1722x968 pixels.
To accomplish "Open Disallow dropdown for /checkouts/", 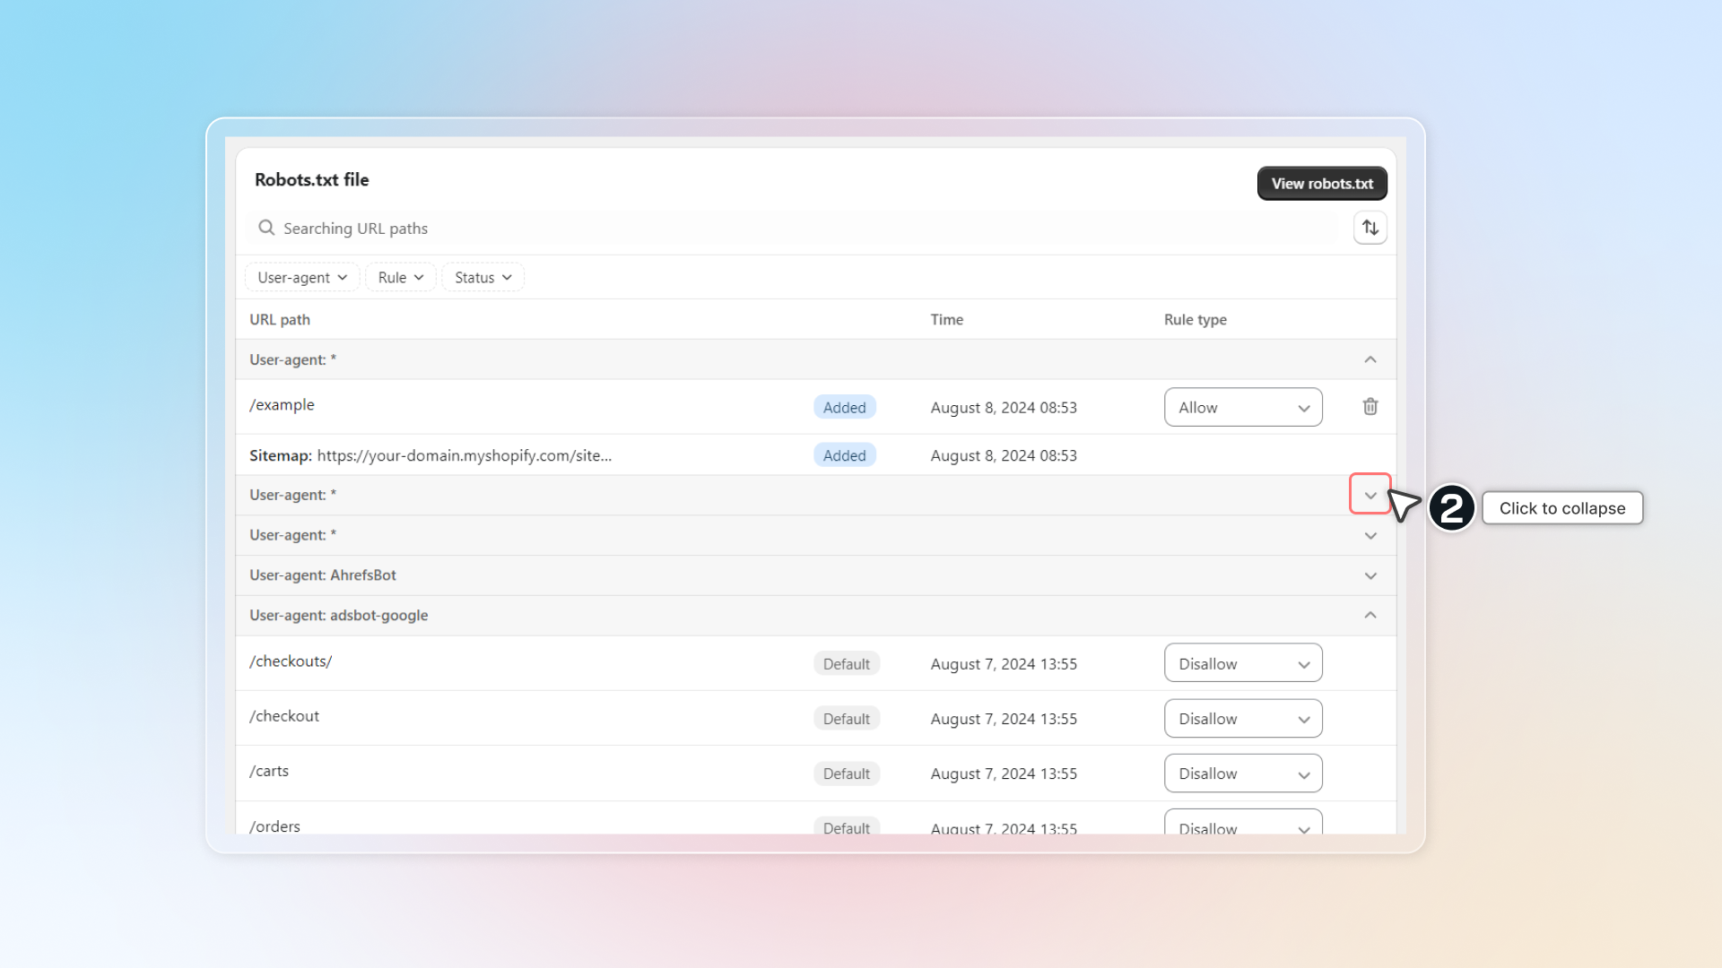I will pos(1242,664).
